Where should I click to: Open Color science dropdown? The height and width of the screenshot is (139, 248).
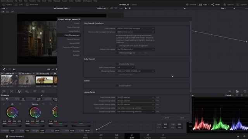135,28
